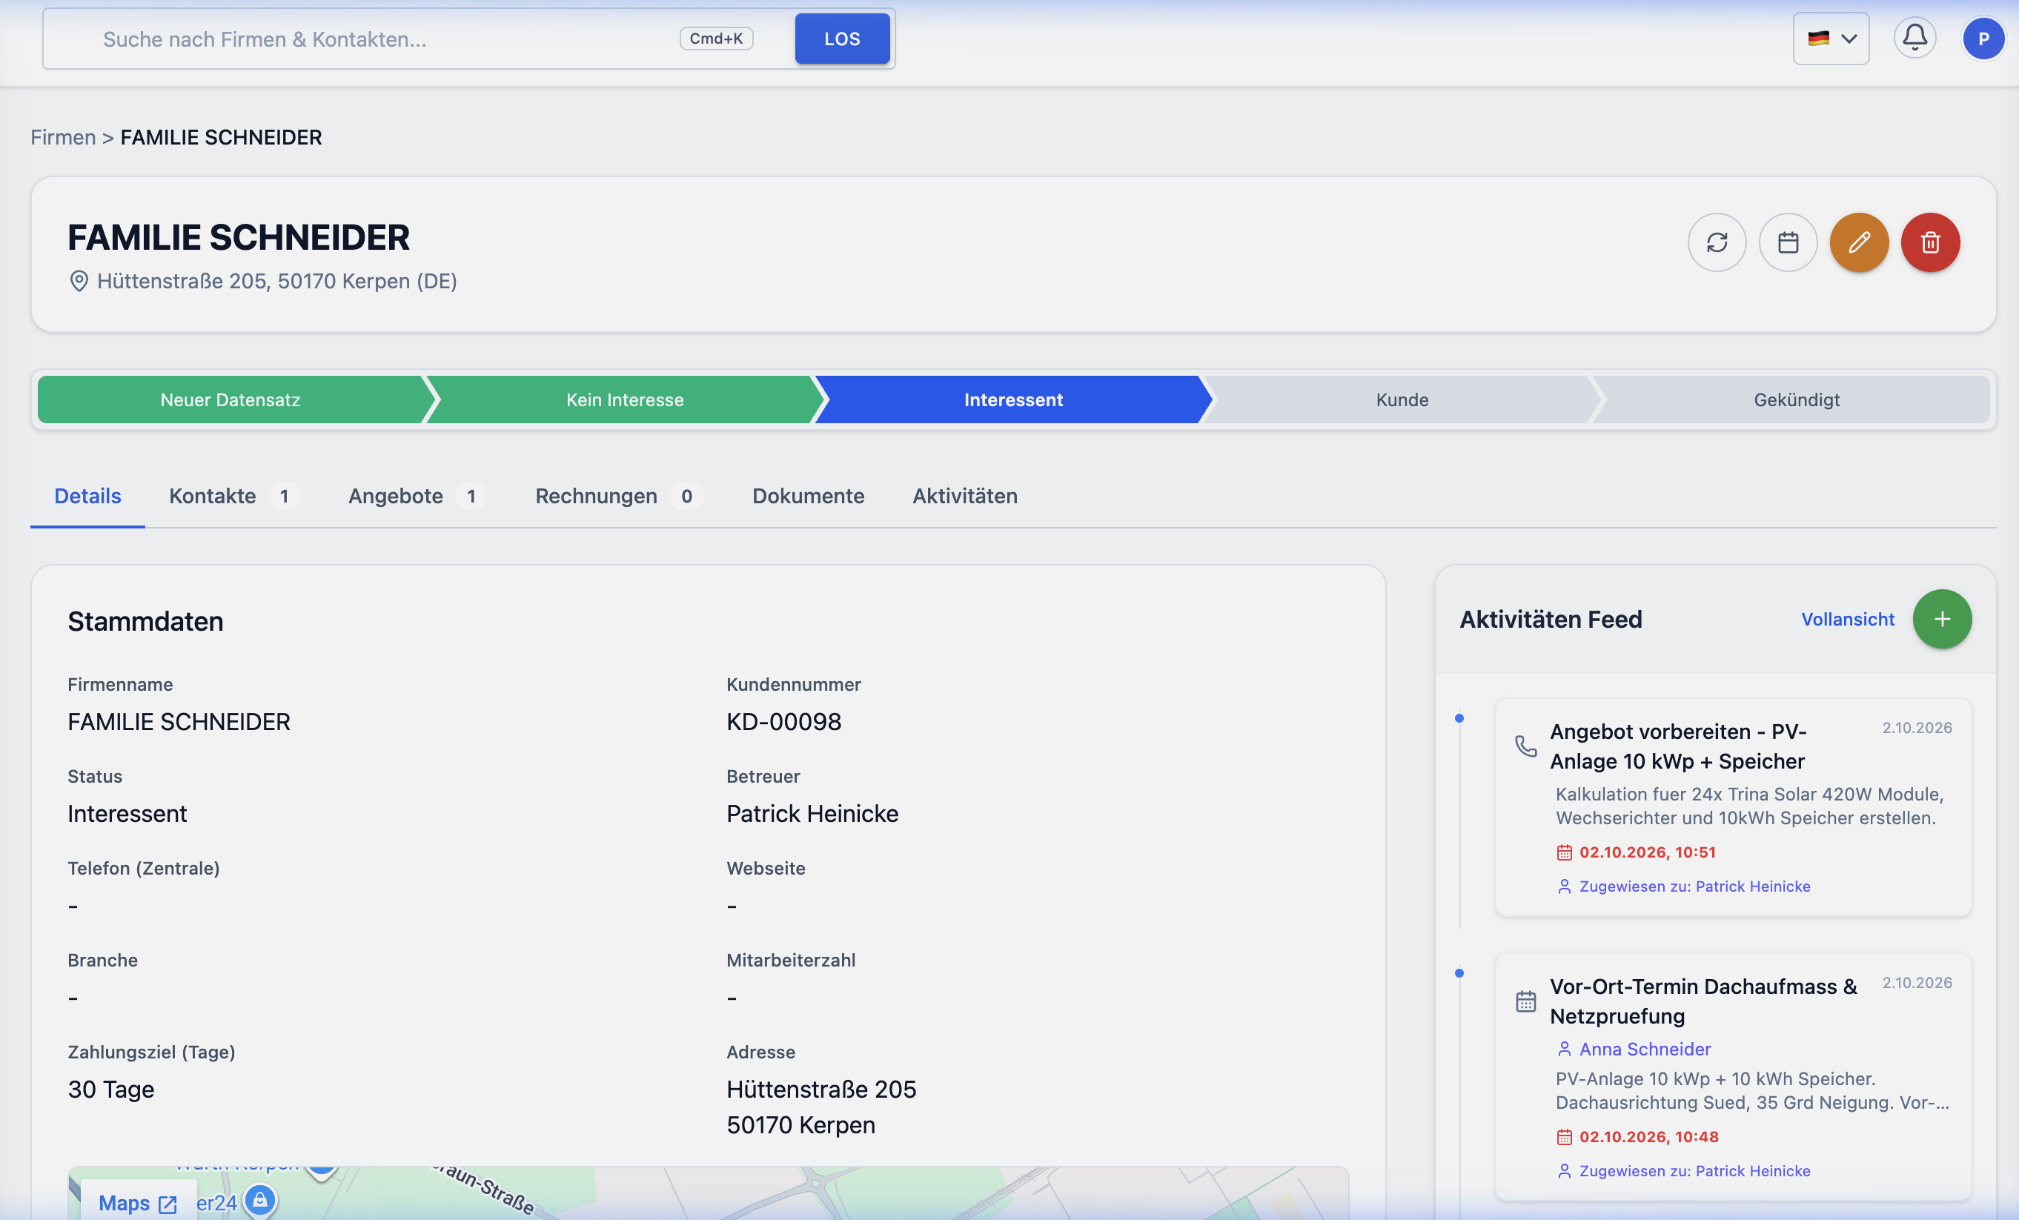This screenshot has width=2019, height=1220.
Task: Click the red trash delete button
Action: (x=1931, y=242)
